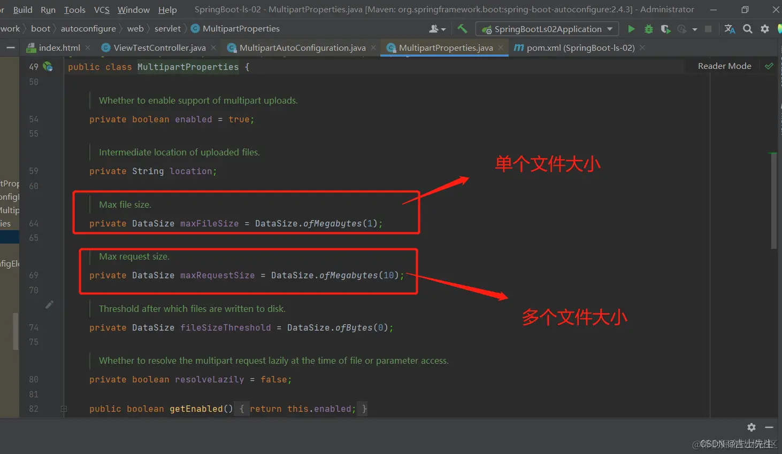Open the Window menu
Screen dimensions: 782x454
[x=134, y=10]
